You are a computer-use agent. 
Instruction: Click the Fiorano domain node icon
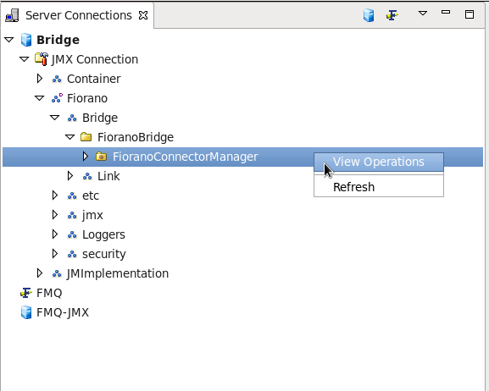pos(57,98)
